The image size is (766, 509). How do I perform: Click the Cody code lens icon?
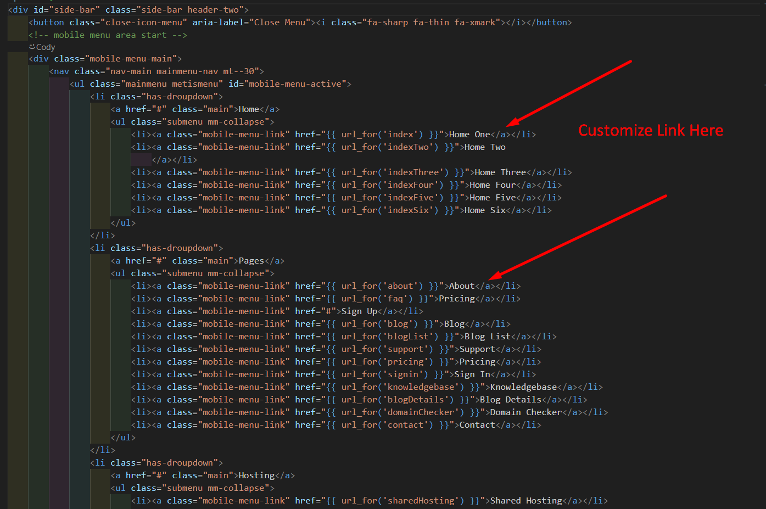pos(32,47)
